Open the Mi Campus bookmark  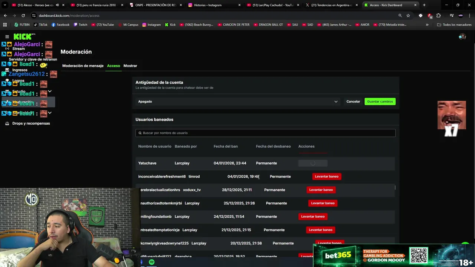click(x=128, y=24)
